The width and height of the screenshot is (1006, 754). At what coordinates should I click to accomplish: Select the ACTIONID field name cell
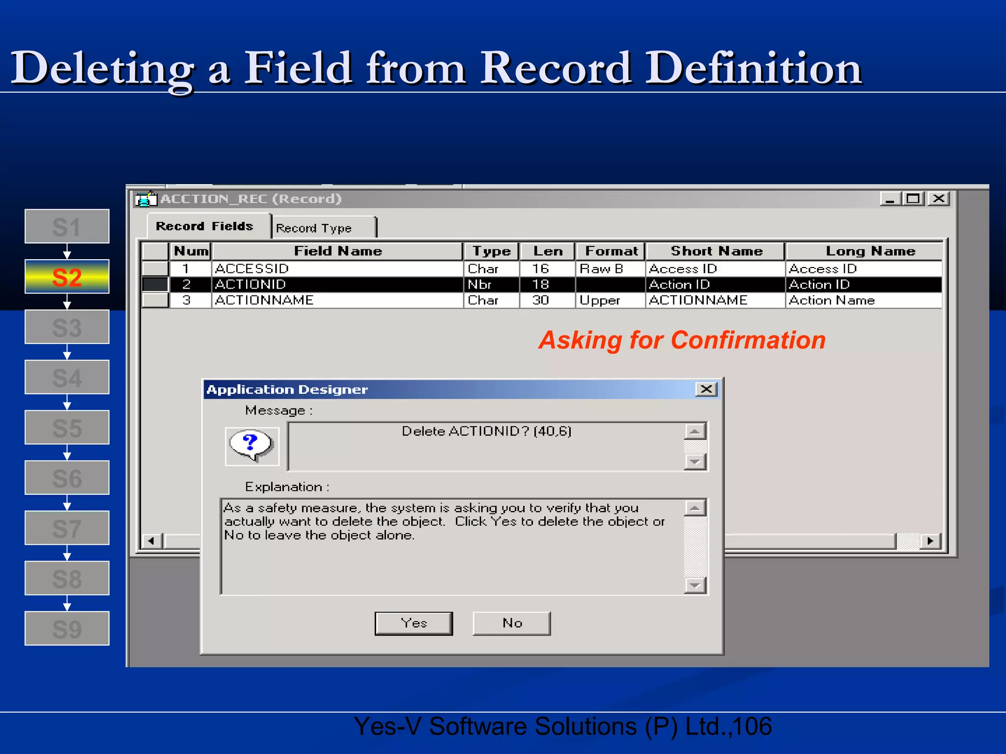[x=338, y=285]
